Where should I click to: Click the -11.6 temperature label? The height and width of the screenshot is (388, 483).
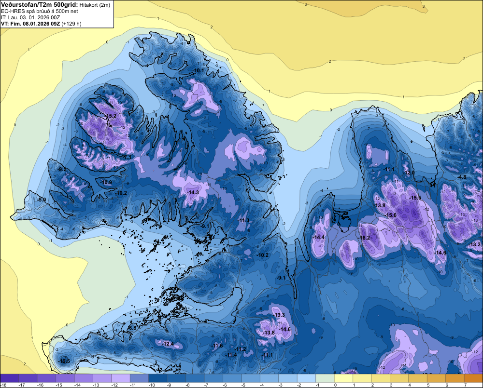(217, 346)
